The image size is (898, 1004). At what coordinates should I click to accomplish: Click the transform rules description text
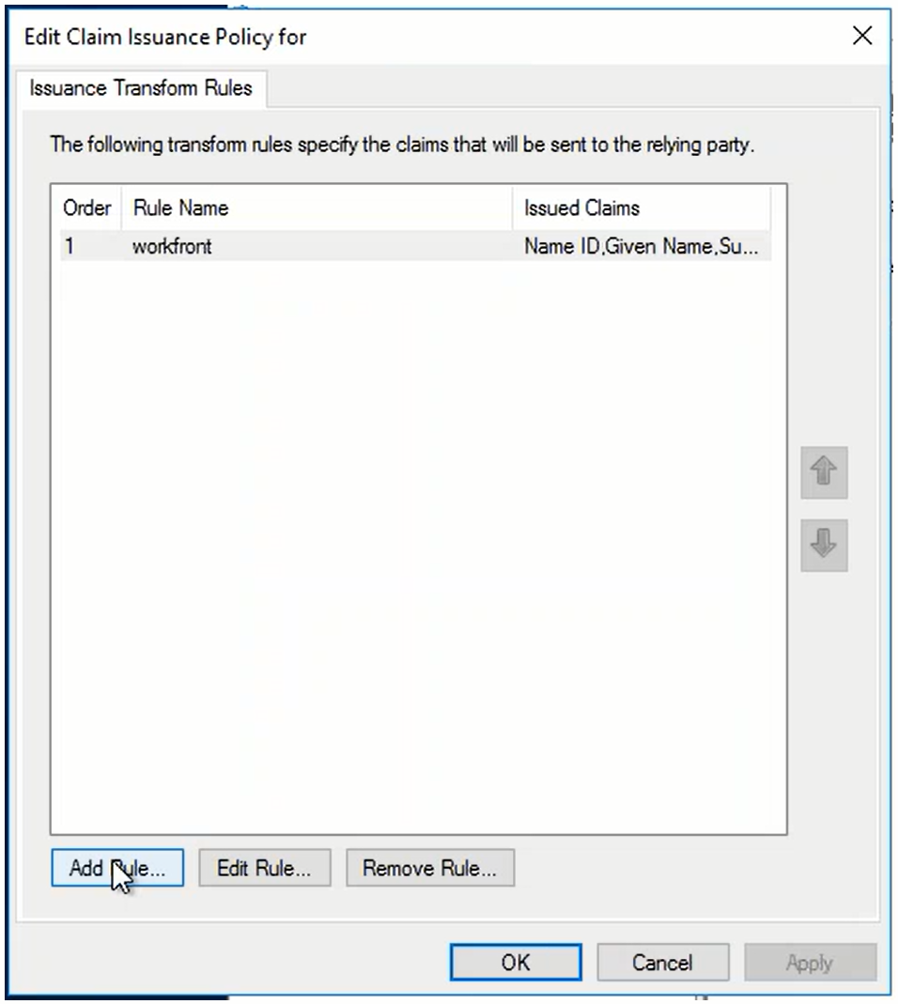(x=402, y=146)
